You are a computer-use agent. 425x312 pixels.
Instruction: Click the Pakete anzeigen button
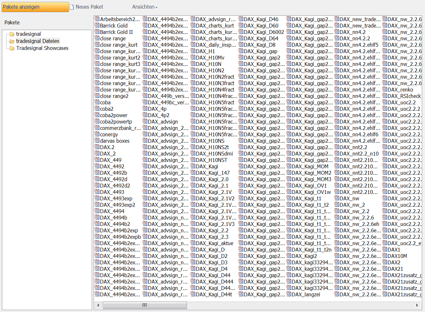point(35,7)
